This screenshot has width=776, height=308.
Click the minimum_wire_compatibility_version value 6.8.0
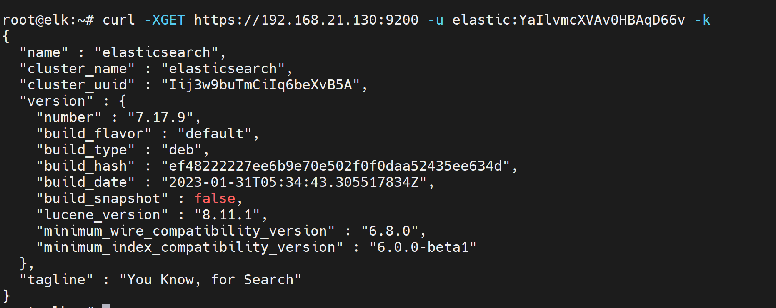pyautogui.click(x=390, y=231)
